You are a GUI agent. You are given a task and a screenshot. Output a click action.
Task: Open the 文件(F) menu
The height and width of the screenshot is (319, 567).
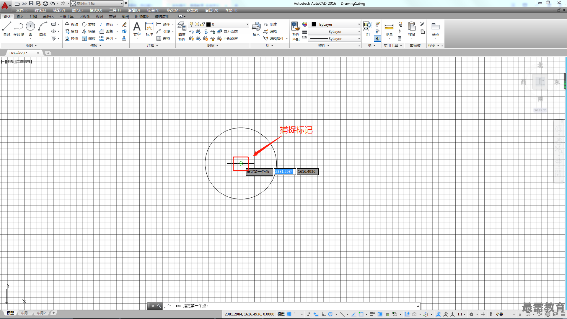(x=22, y=10)
